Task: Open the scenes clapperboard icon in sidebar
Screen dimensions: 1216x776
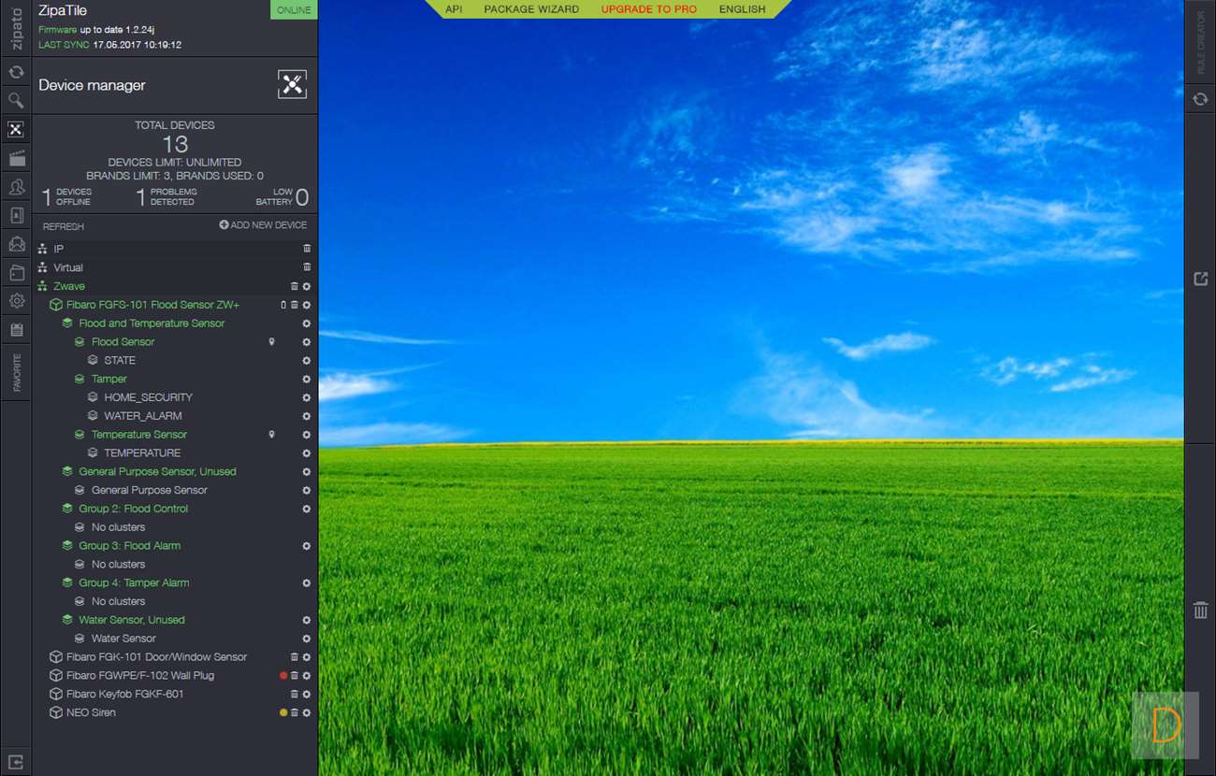Action: [x=16, y=158]
